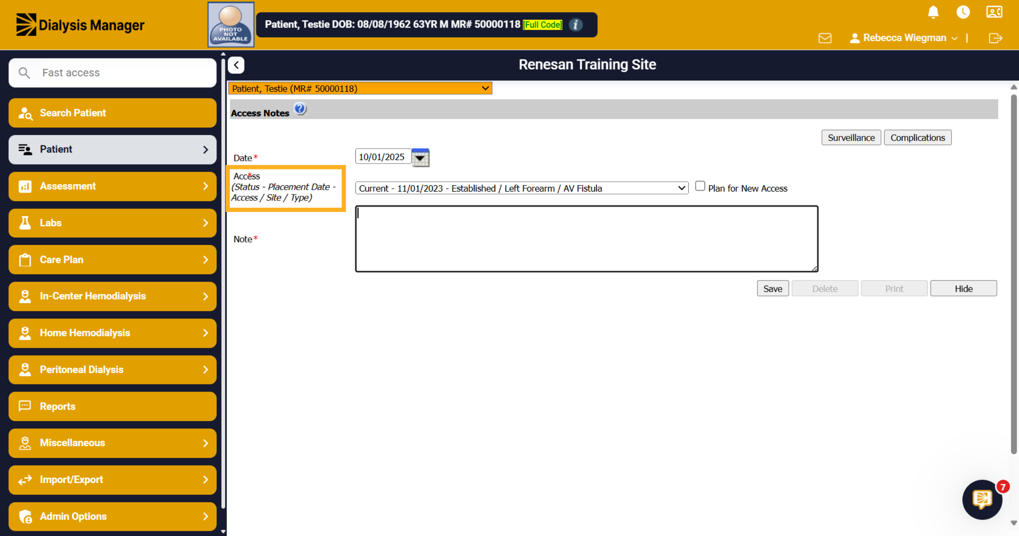Click inside the Note text area
The height and width of the screenshot is (536, 1019).
click(x=586, y=239)
